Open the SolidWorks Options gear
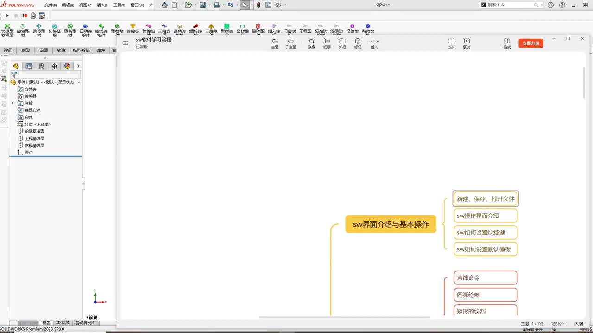 pos(278,5)
